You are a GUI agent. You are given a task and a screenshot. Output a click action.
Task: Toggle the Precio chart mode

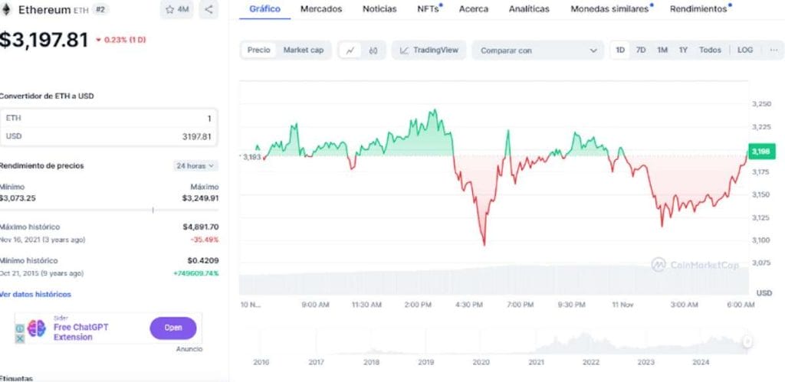(x=259, y=50)
